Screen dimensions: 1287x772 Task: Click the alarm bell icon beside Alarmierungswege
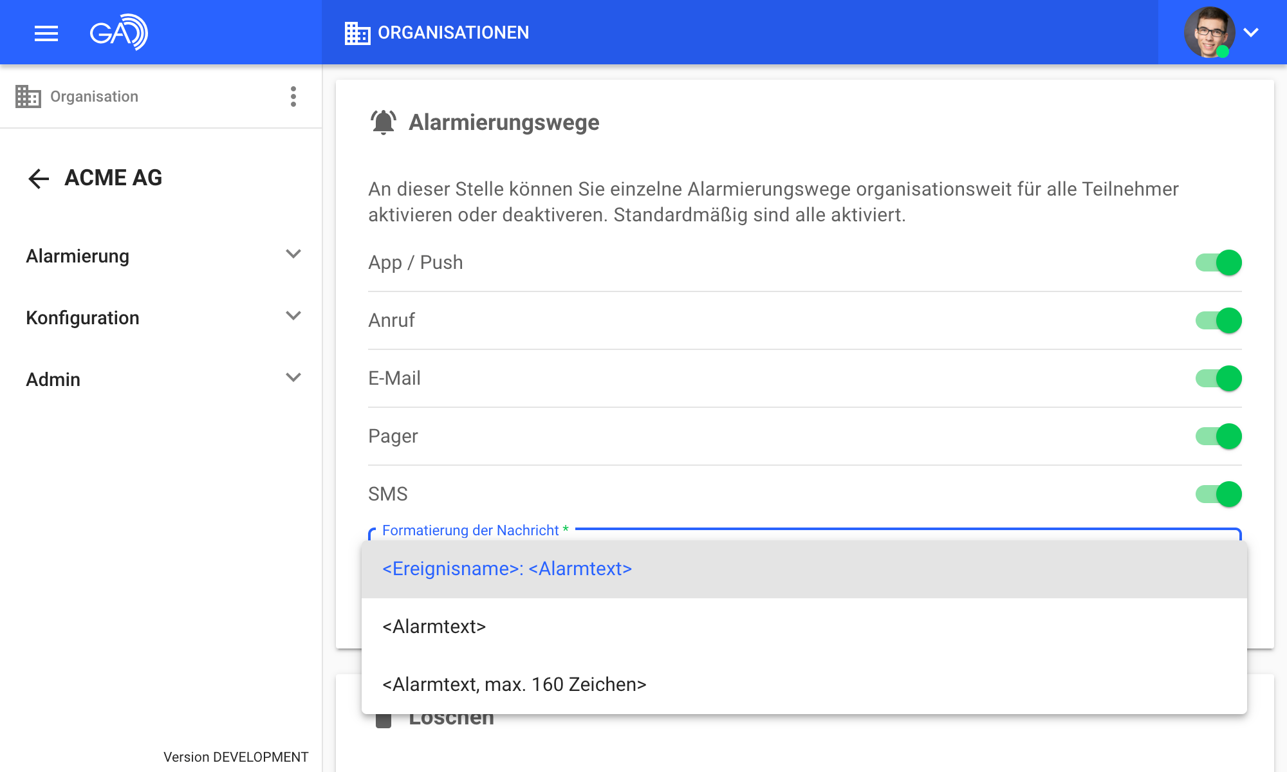(x=384, y=122)
